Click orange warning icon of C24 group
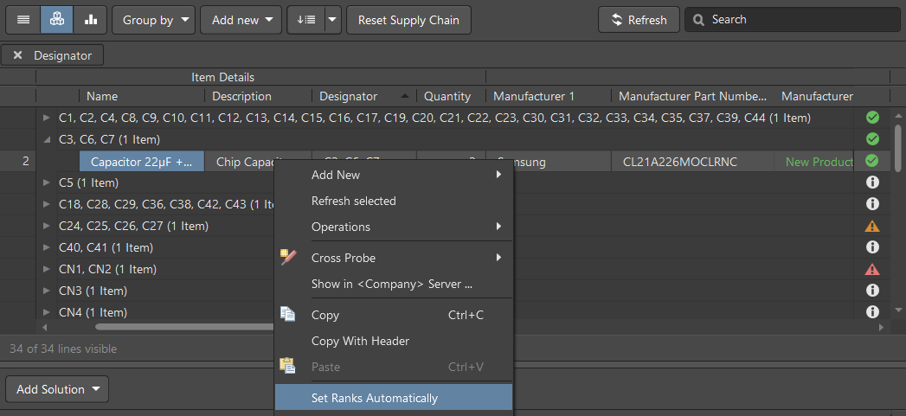 (x=872, y=226)
